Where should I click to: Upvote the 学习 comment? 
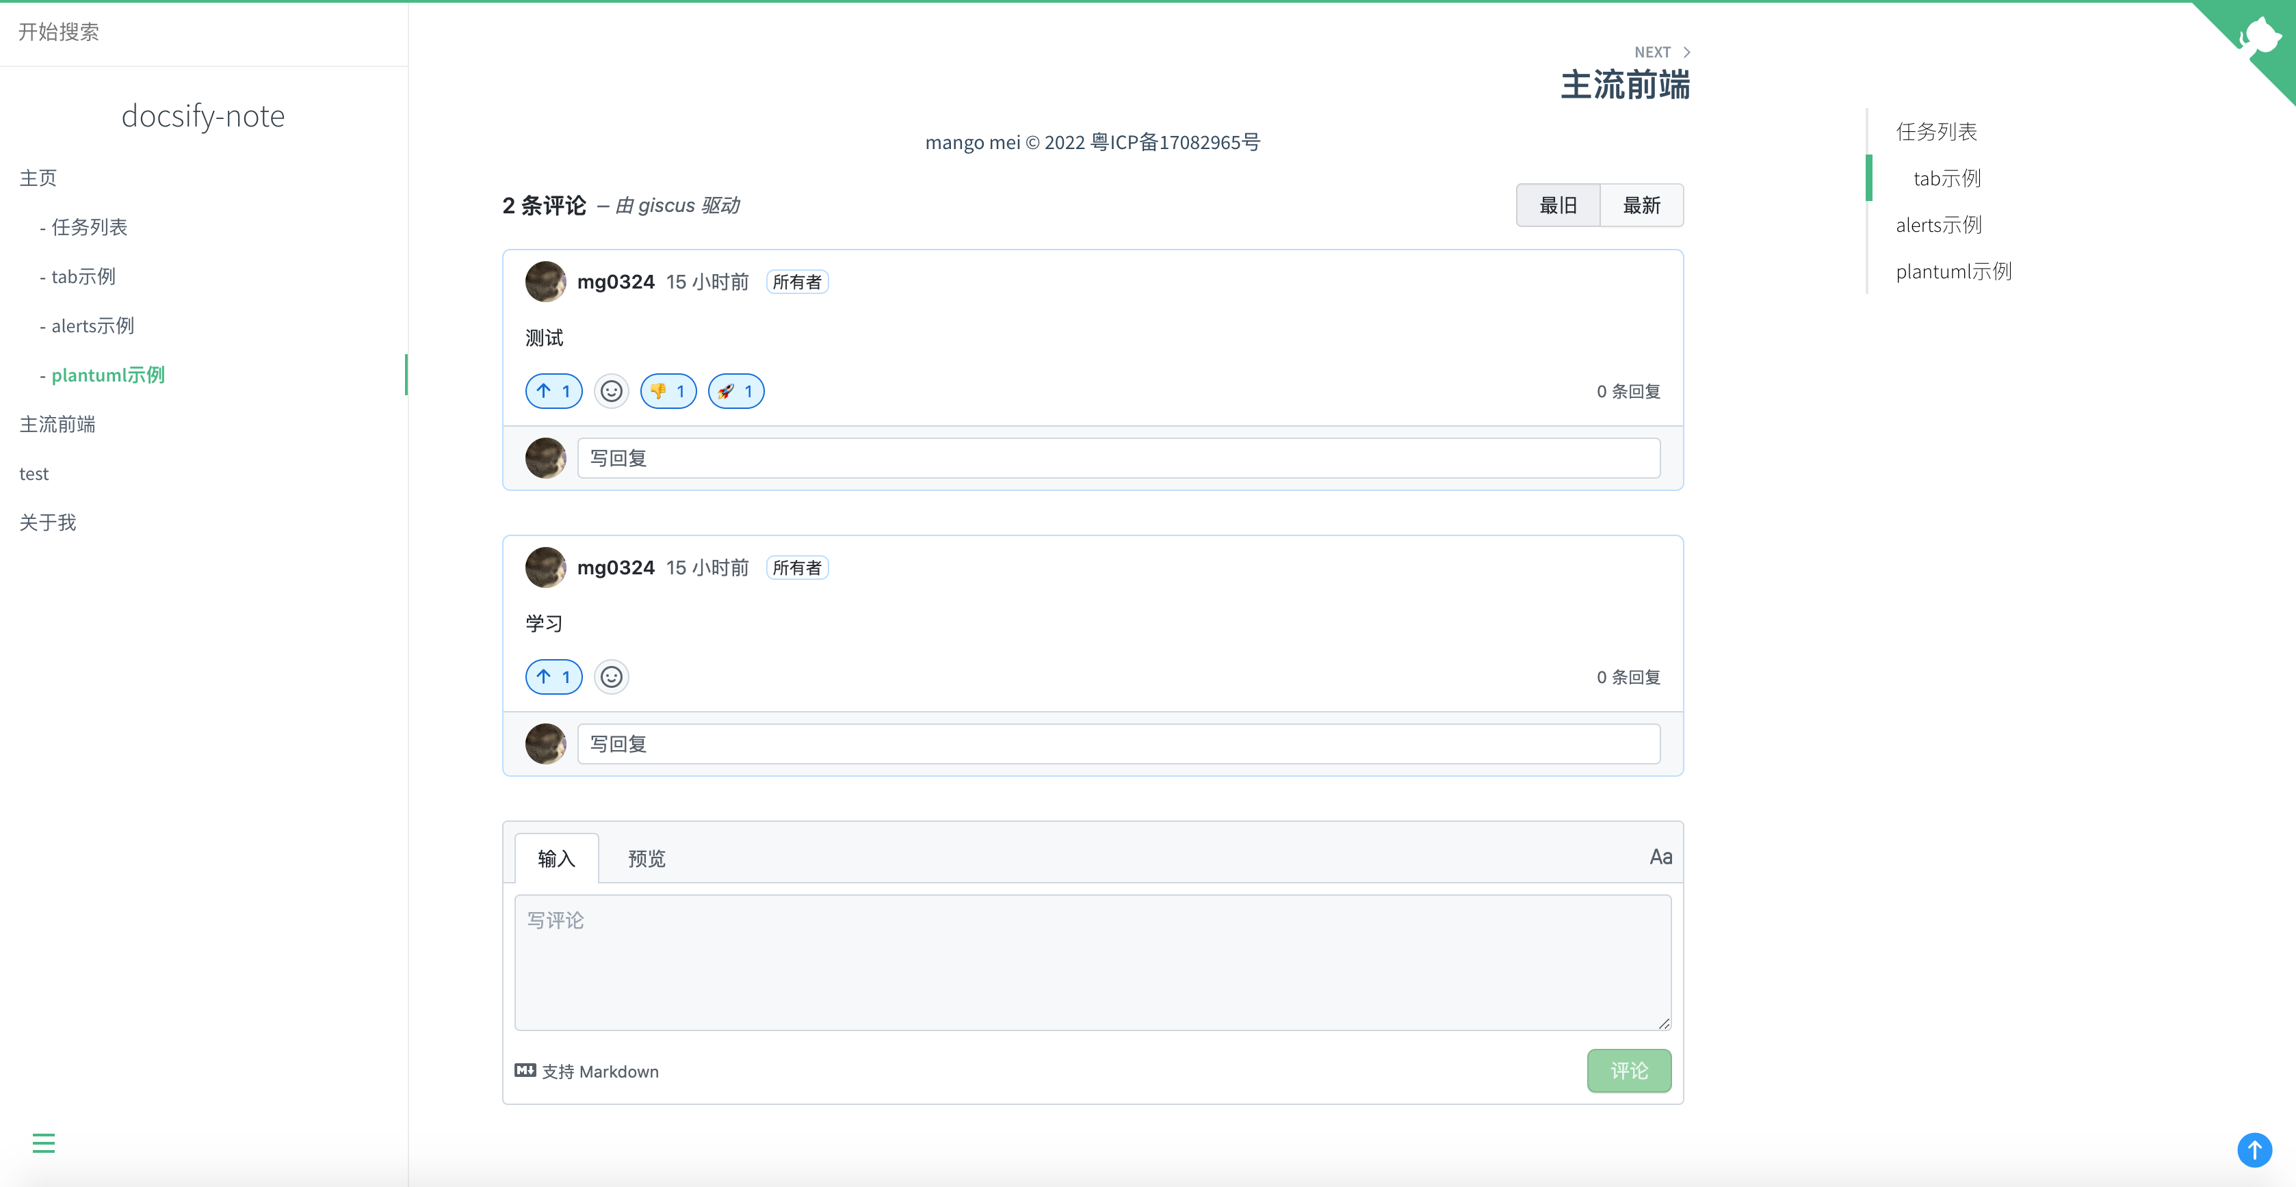(x=553, y=677)
